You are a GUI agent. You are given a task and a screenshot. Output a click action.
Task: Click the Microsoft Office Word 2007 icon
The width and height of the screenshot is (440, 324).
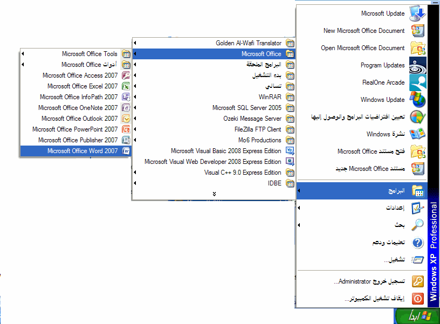(x=126, y=151)
